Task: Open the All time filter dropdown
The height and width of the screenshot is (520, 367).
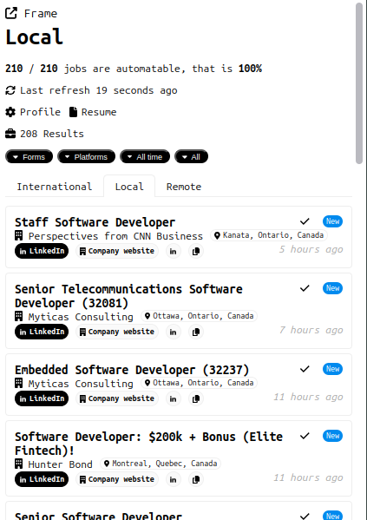Action: pyautogui.click(x=145, y=157)
